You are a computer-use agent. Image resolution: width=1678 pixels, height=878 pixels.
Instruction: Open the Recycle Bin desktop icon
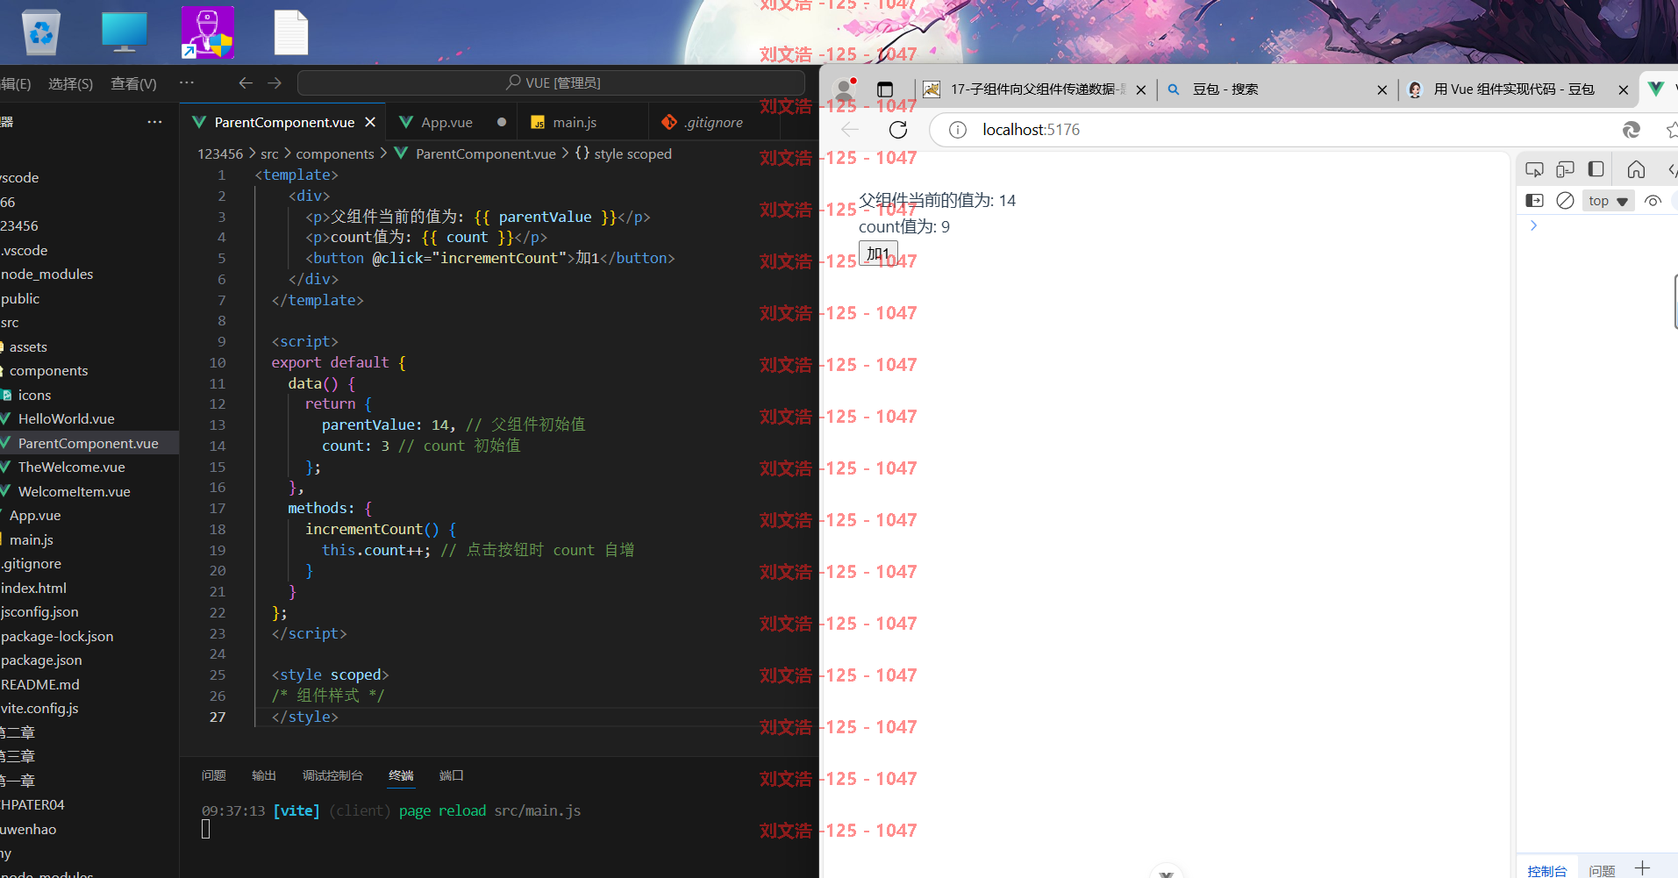click(41, 32)
